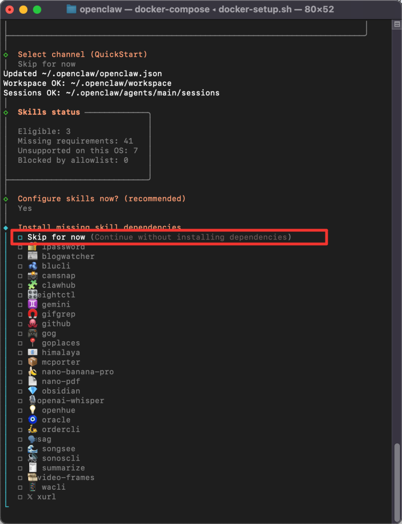
Task: Click the game controller icon for gog
Action: pyautogui.click(x=33, y=333)
